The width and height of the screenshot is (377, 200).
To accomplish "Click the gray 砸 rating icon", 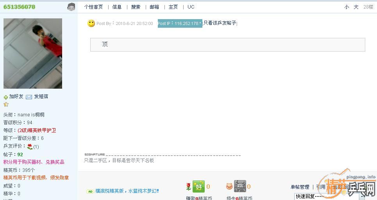I will pos(240,186).
